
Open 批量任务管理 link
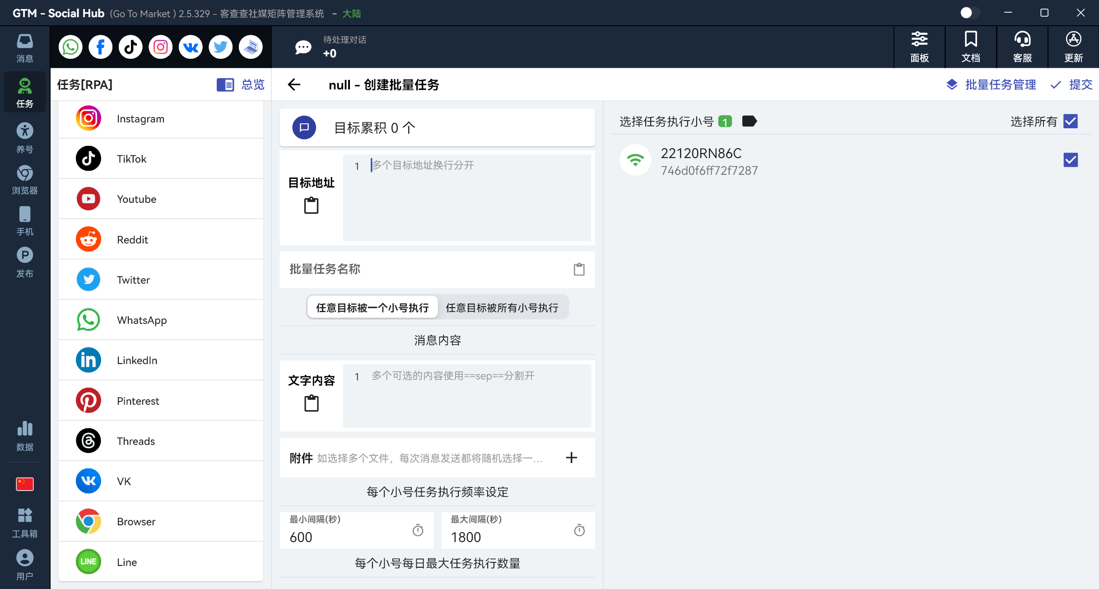click(x=991, y=84)
